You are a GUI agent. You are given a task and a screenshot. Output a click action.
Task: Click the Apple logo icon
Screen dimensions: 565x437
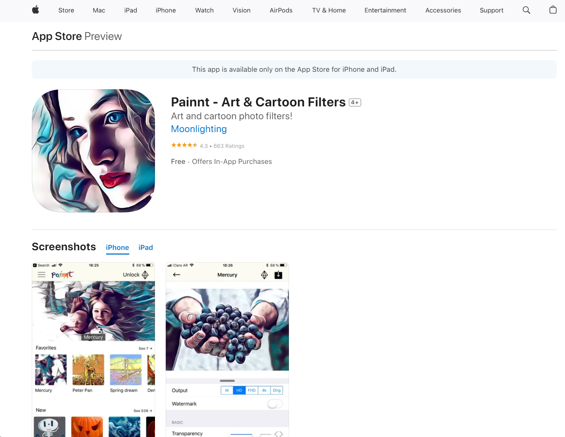[35, 10]
